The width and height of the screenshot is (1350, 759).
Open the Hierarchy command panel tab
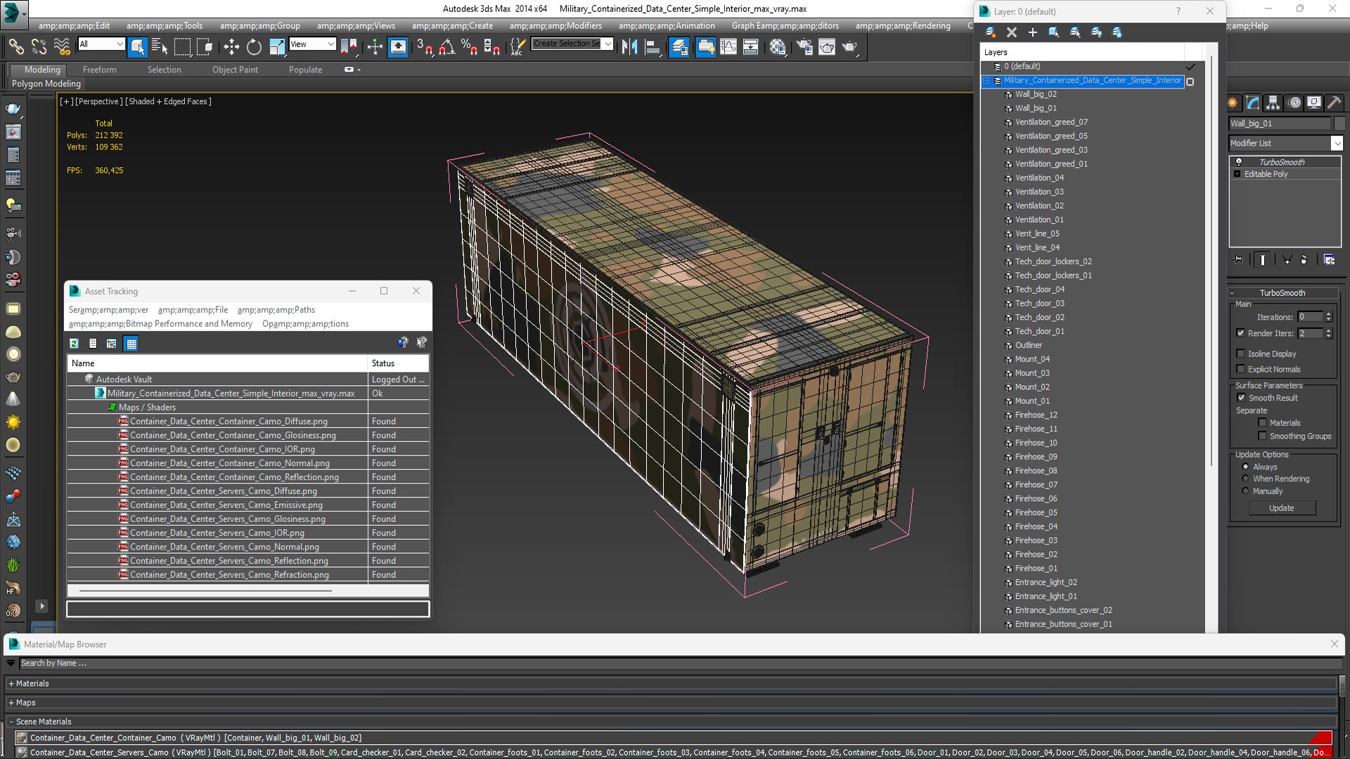tap(1273, 103)
